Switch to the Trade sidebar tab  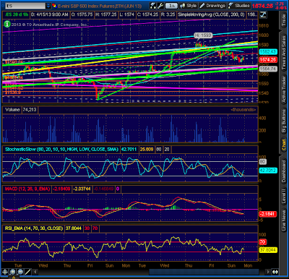284,20
